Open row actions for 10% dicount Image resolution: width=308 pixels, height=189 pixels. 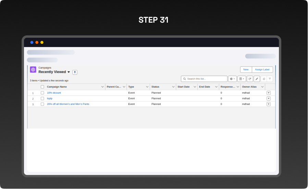[269, 93]
